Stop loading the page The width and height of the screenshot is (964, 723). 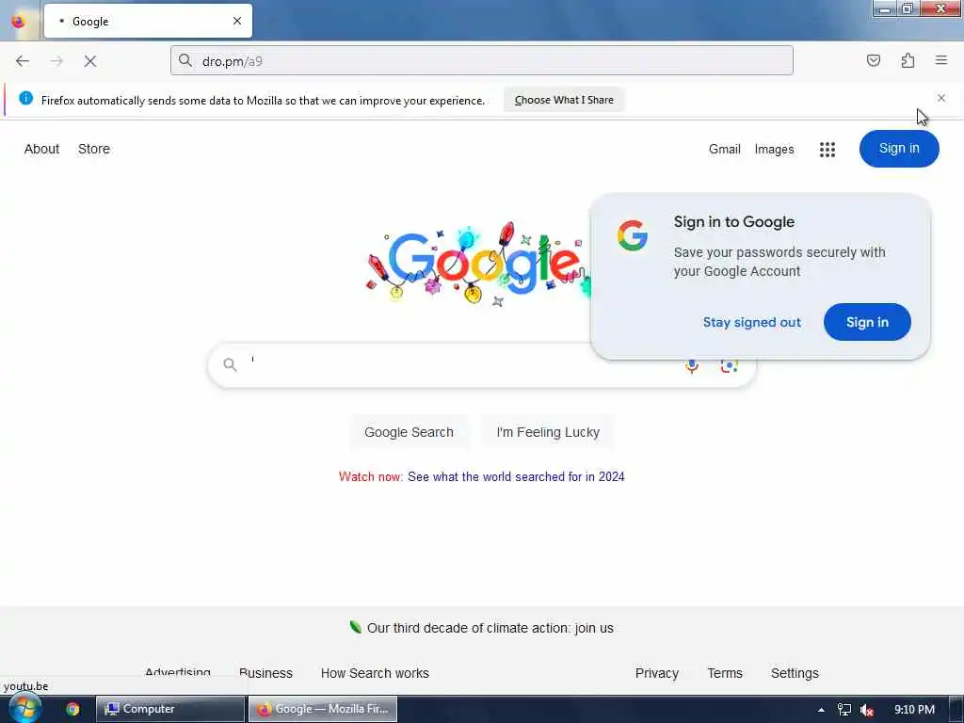point(90,61)
